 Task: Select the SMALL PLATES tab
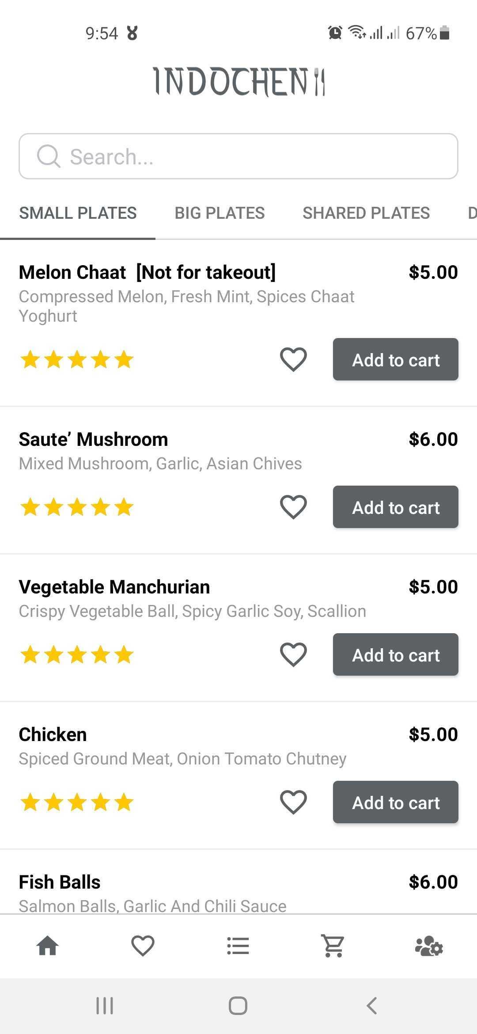pos(78,213)
